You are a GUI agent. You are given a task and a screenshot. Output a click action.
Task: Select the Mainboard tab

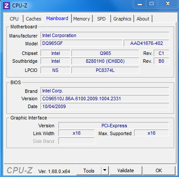click(57, 18)
